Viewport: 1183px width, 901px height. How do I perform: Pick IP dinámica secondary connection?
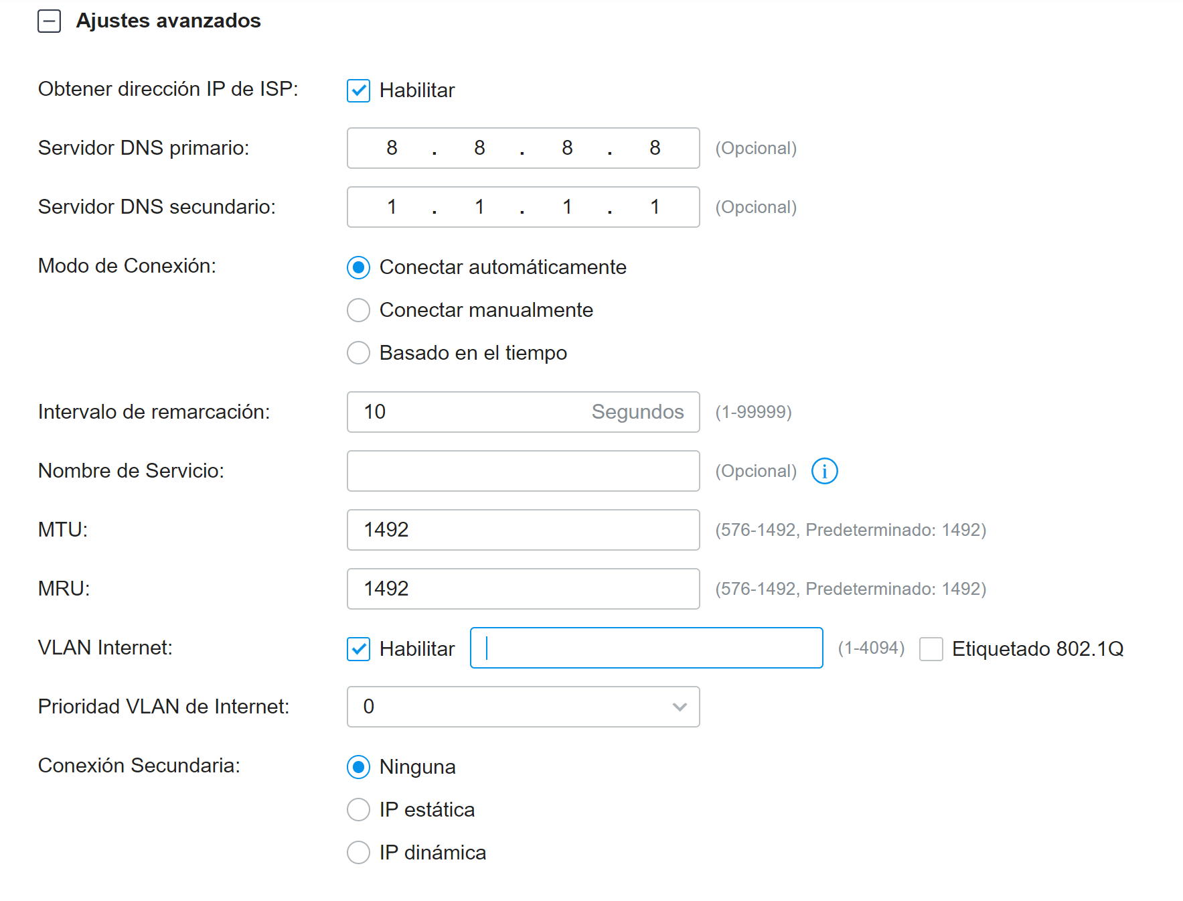pos(358,853)
